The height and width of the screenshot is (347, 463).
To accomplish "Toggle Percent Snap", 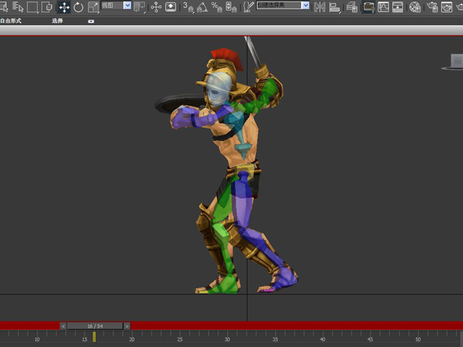I will pos(217,7).
